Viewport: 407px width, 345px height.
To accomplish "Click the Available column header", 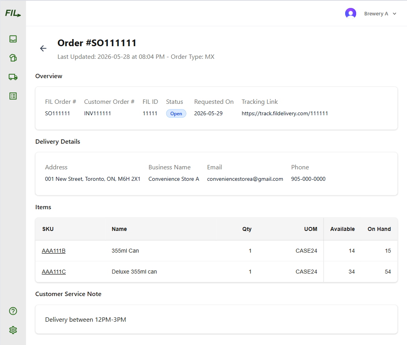I will (x=342, y=229).
